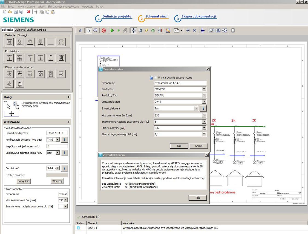Confirm Transformator dialog with Tak
The width and height of the screenshot is (308, 234).
(x=179, y=146)
